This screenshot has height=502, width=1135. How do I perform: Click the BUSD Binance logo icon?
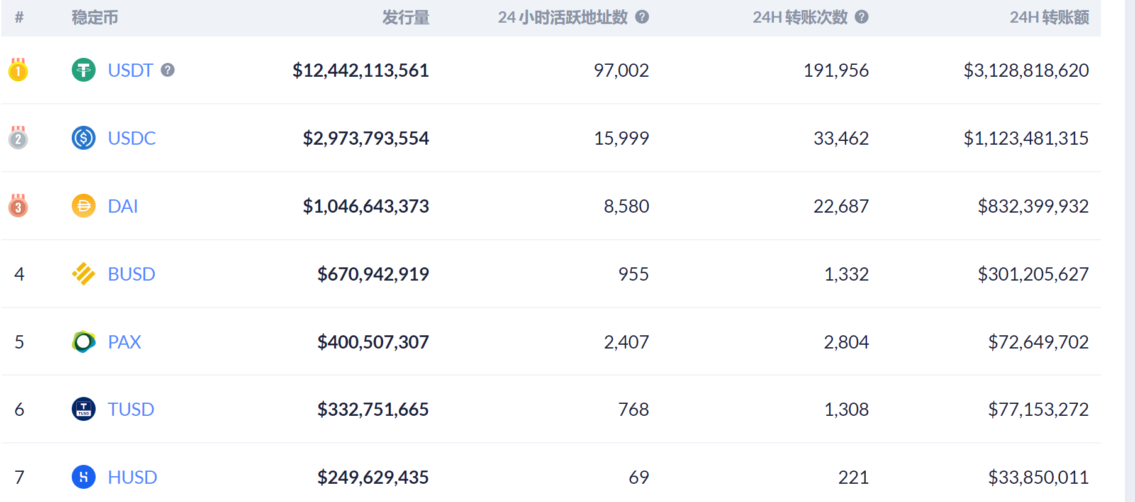pyautogui.click(x=84, y=274)
